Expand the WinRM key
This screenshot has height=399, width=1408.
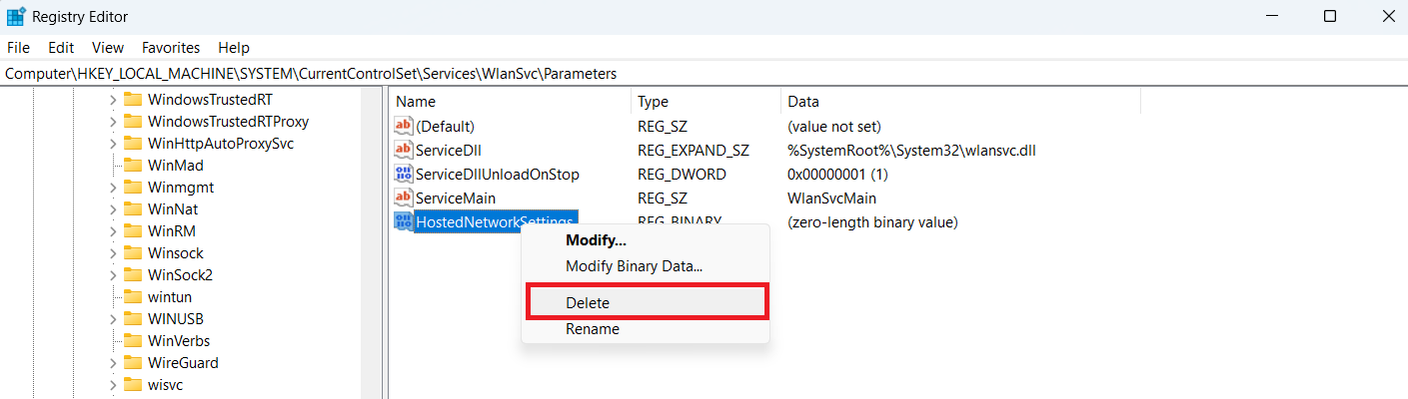coord(112,231)
